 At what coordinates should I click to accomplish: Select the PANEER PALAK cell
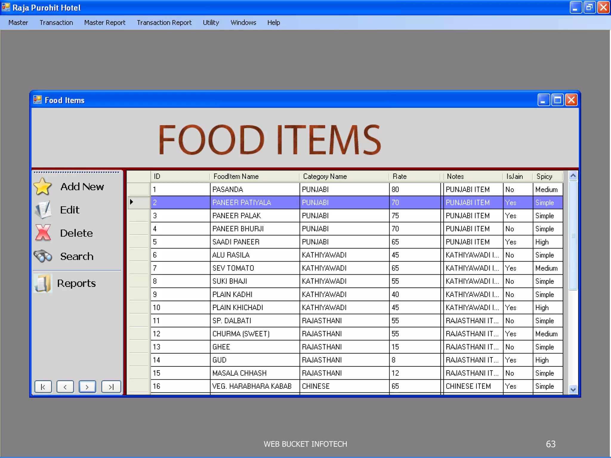point(255,216)
